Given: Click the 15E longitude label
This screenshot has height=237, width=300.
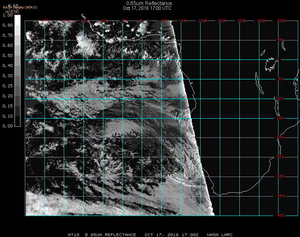Looking at the screenshot, I should (x=202, y=21).
